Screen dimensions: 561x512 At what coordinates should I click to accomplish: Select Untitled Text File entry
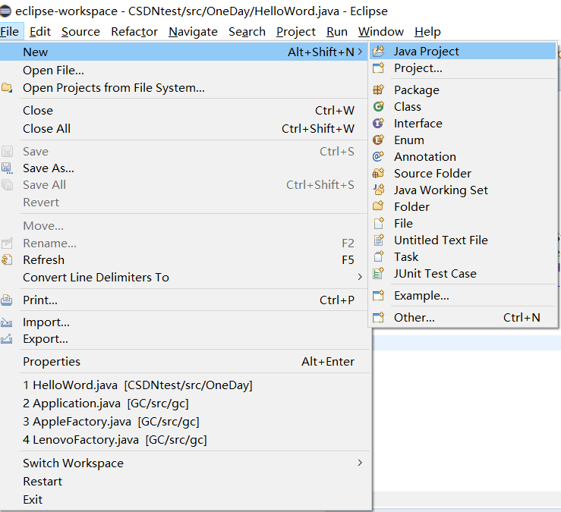tap(463, 240)
